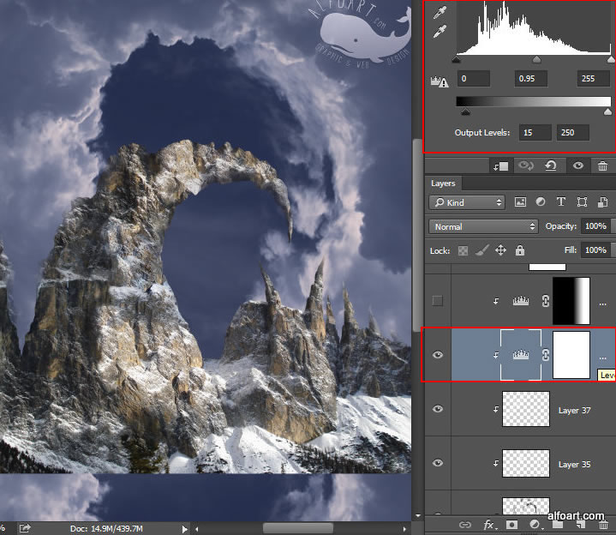Click the Output Levels field showing 15
Viewport: 616px width, 535px height.
click(x=535, y=132)
